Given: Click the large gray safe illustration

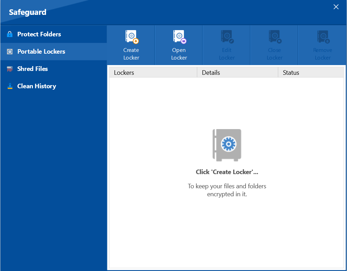Looking at the screenshot, I should (227, 145).
